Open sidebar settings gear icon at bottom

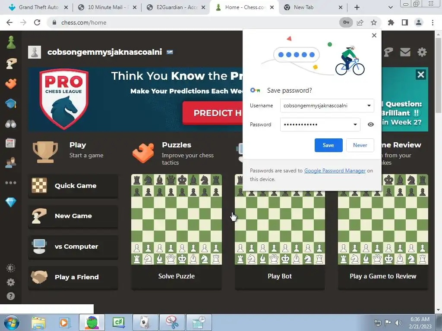(x=11, y=282)
